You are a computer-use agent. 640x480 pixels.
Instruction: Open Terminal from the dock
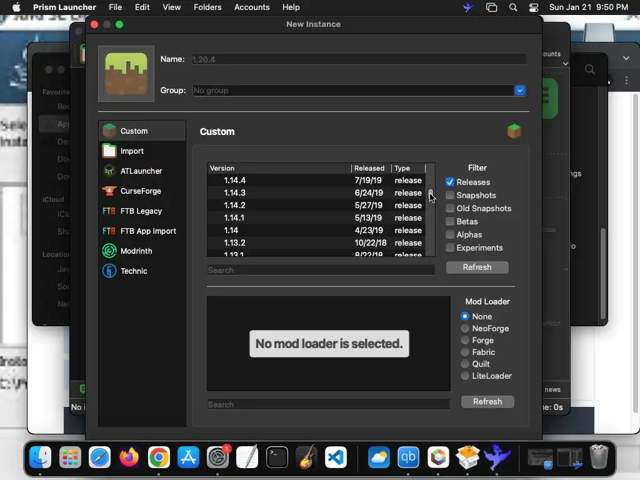tap(277, 457)
